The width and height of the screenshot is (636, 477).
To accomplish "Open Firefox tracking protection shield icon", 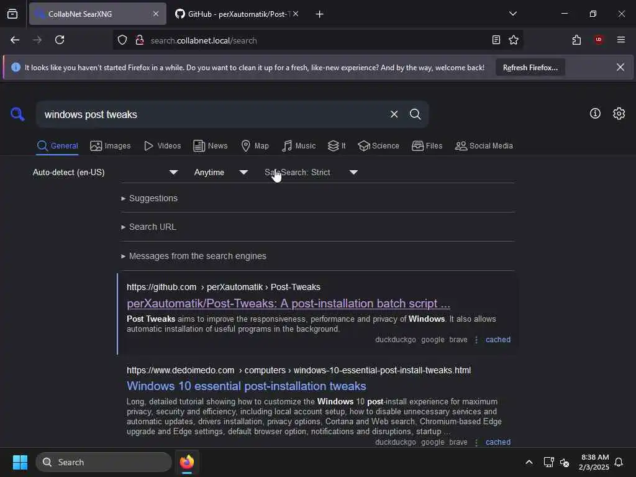I will point(122,40).
